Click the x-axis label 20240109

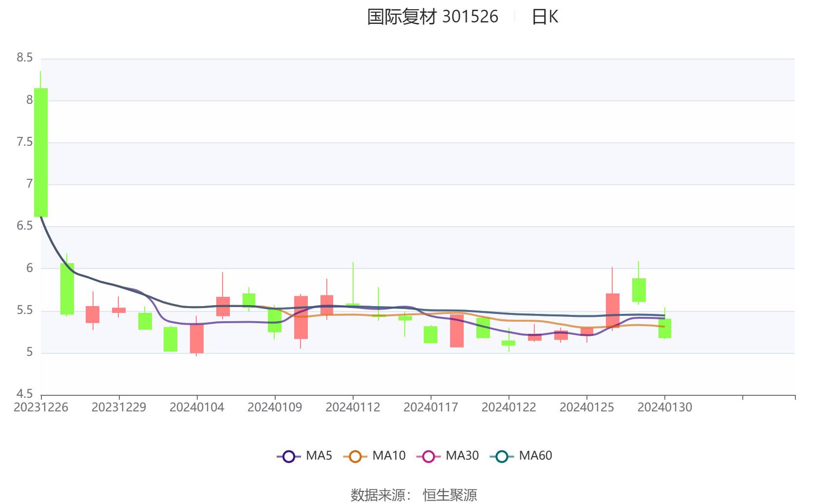tap(275, 407)
